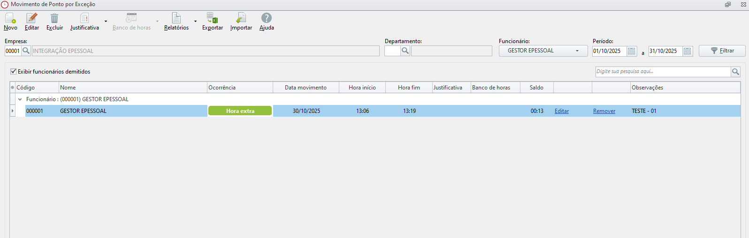The width and height of the screenshot is (749, 238).
Task: Sort by Código column header
Action: [x=37, y=88]
